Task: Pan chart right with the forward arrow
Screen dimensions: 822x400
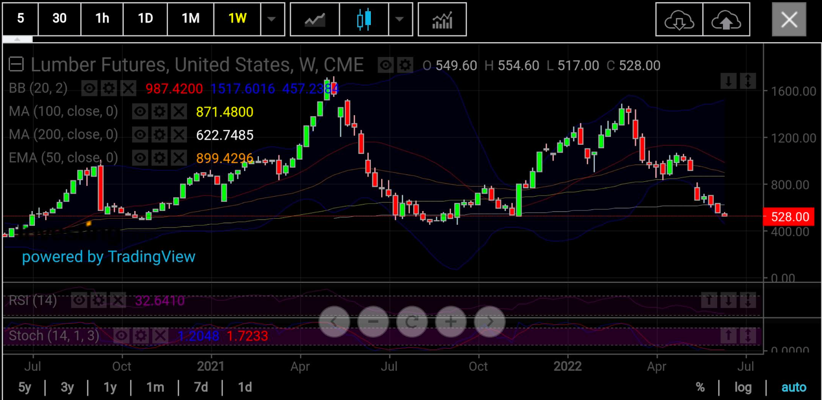Action: tap(490, 321)
